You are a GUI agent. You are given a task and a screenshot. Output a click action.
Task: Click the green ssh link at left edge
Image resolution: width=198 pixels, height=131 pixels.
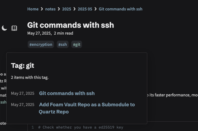(3, 102)
